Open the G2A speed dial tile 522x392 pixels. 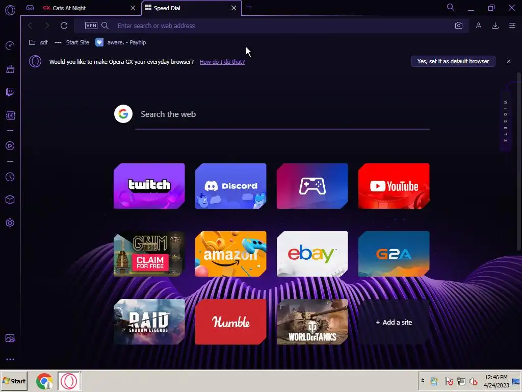click(394, 254)
